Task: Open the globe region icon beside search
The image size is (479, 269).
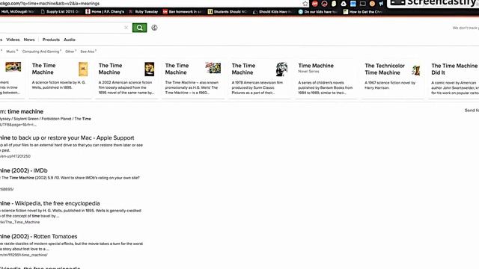Action: (154, 28)
